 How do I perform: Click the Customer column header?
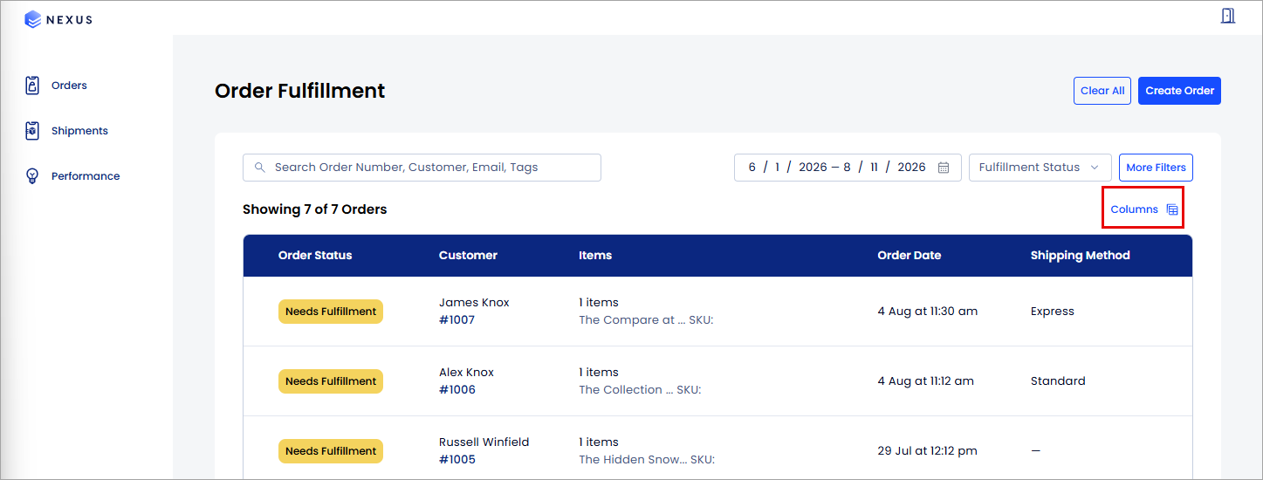(x=468, y=256)
